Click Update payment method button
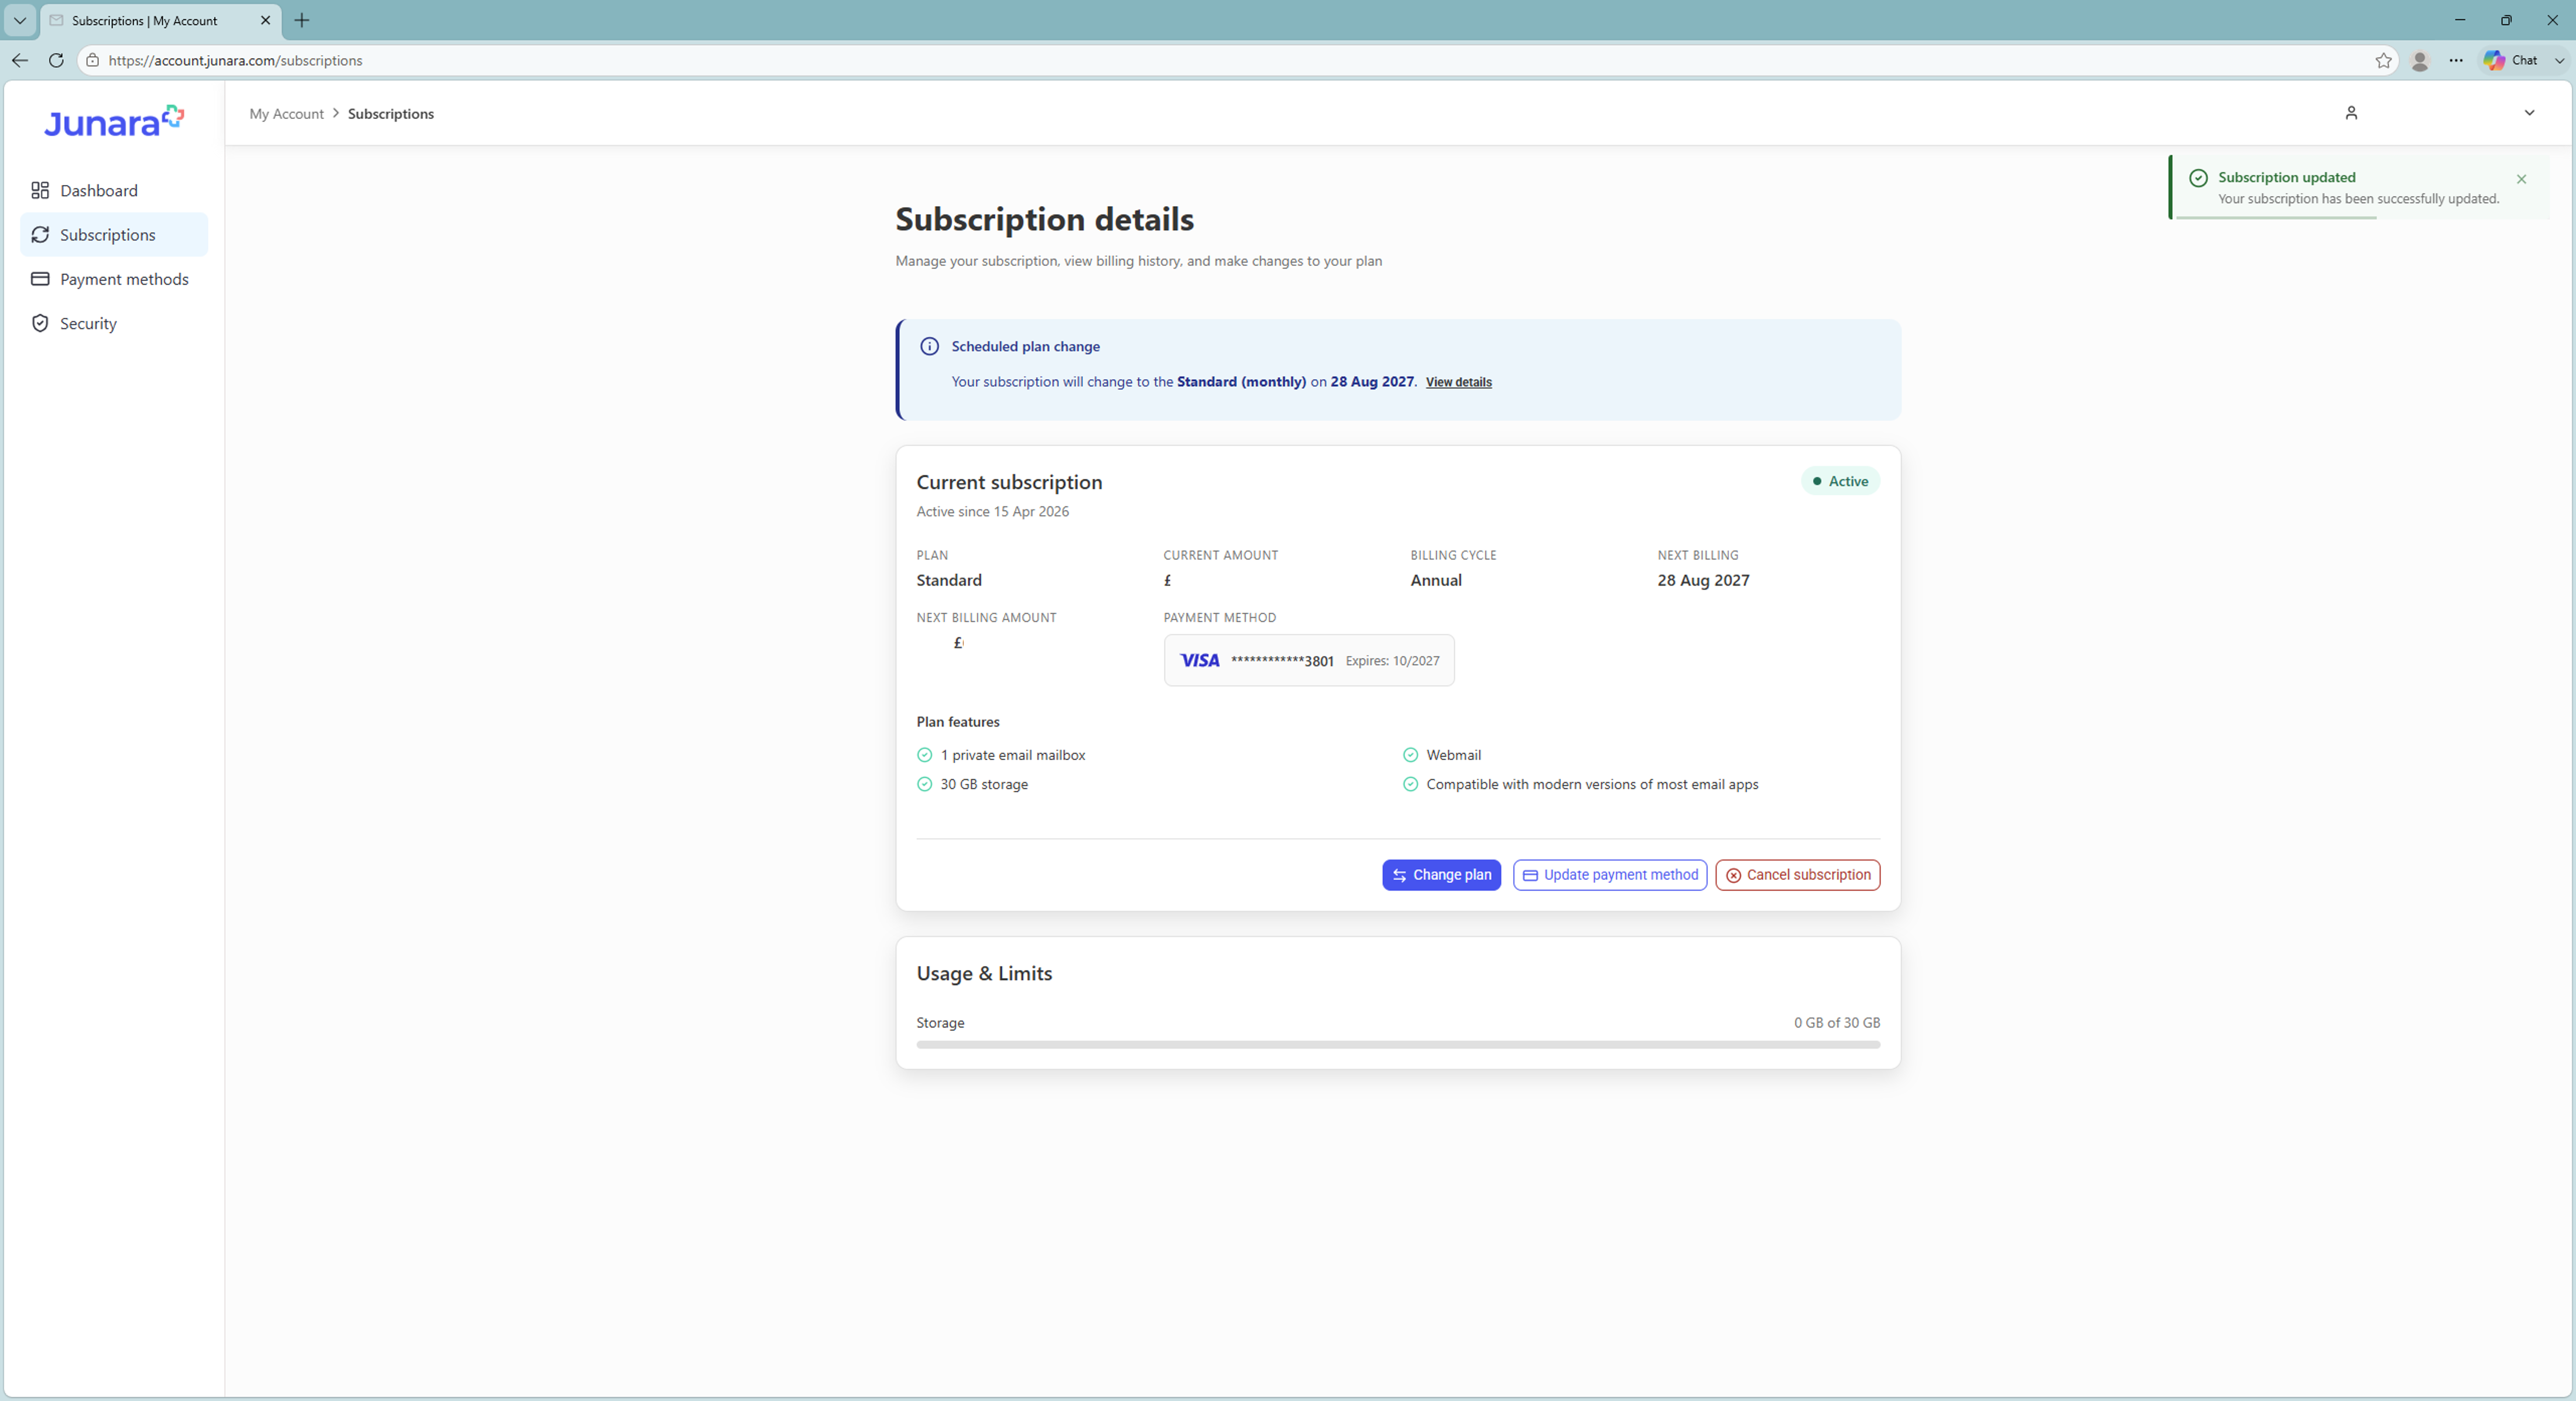The height and width of the screenshot is (1401, 2576). (x=1609, y=875)
